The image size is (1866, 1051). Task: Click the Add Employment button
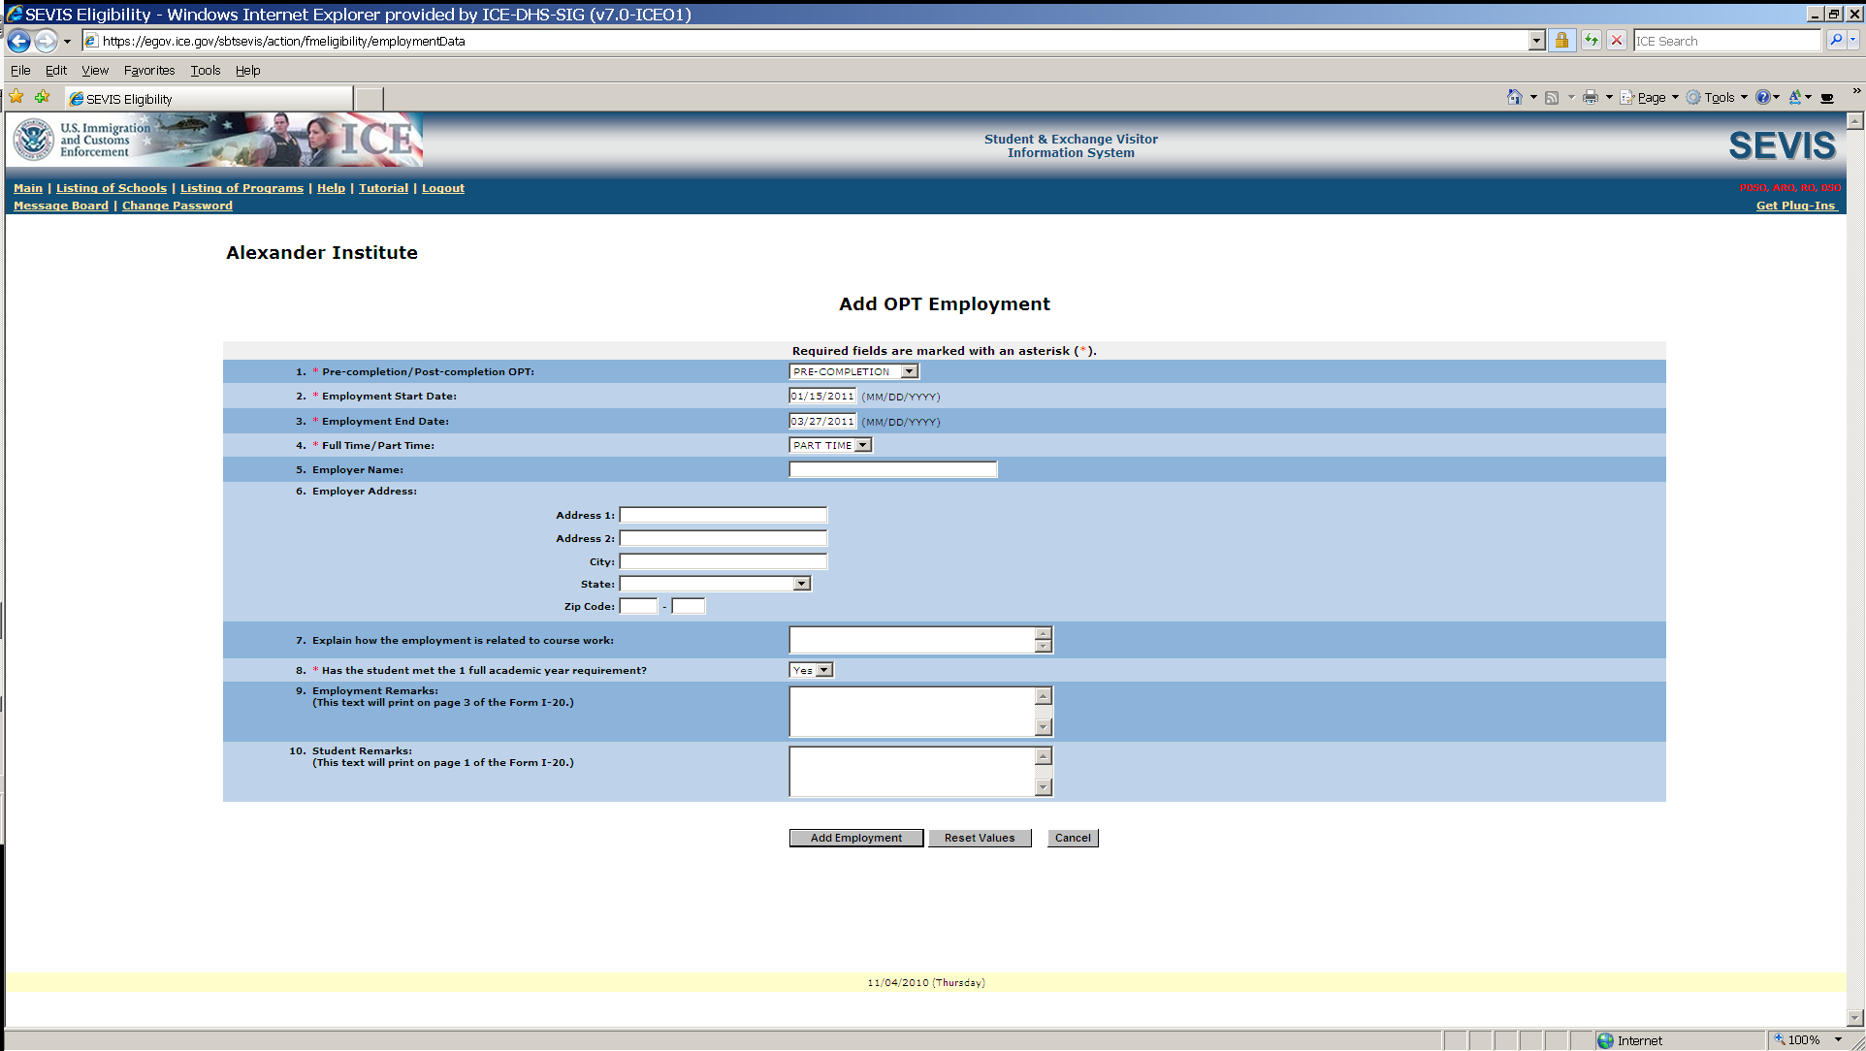(855, 838)
